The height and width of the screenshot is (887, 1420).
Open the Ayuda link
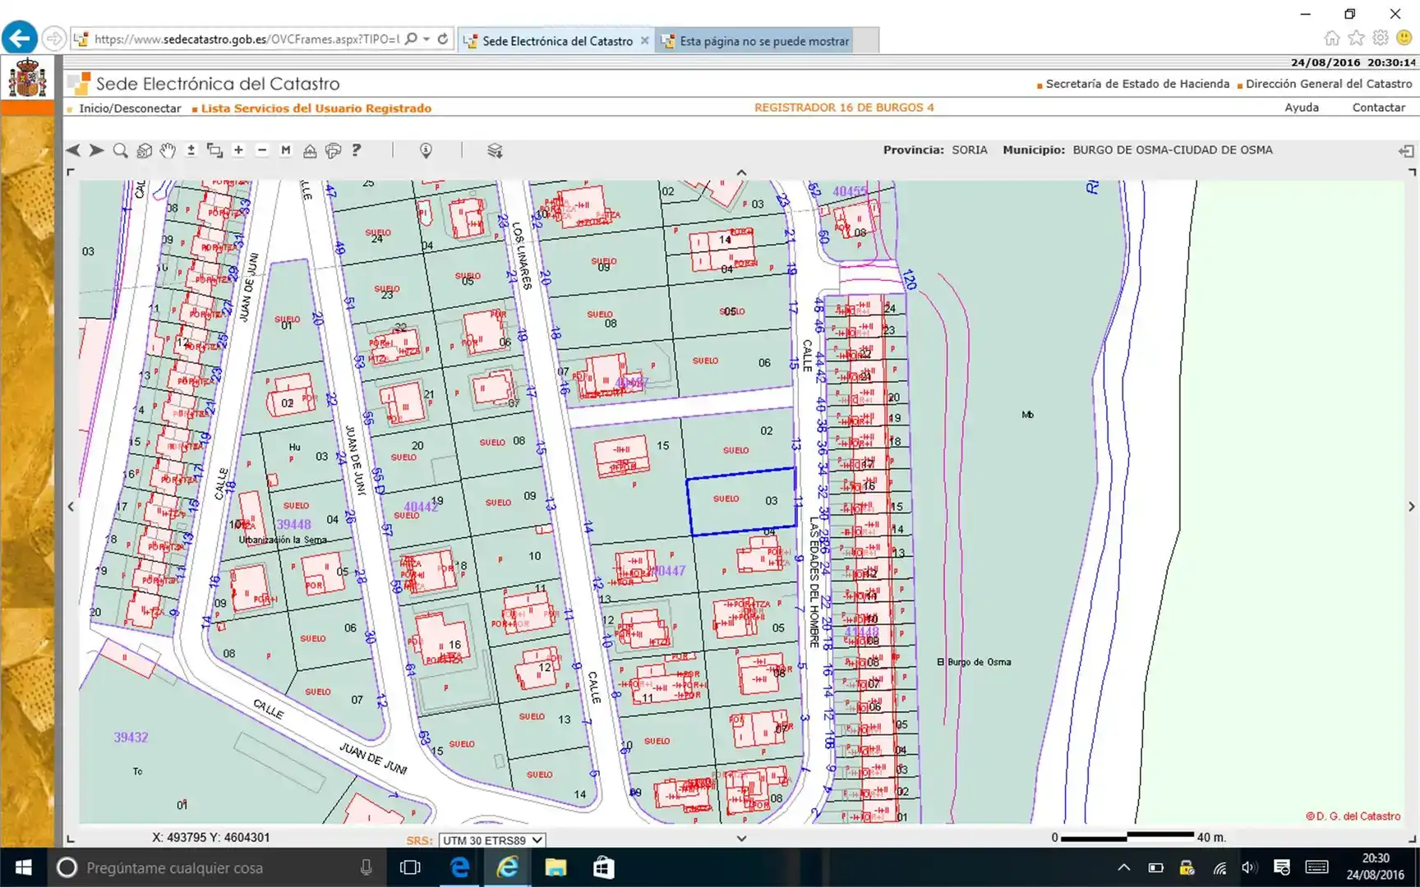click(1302, 108)
